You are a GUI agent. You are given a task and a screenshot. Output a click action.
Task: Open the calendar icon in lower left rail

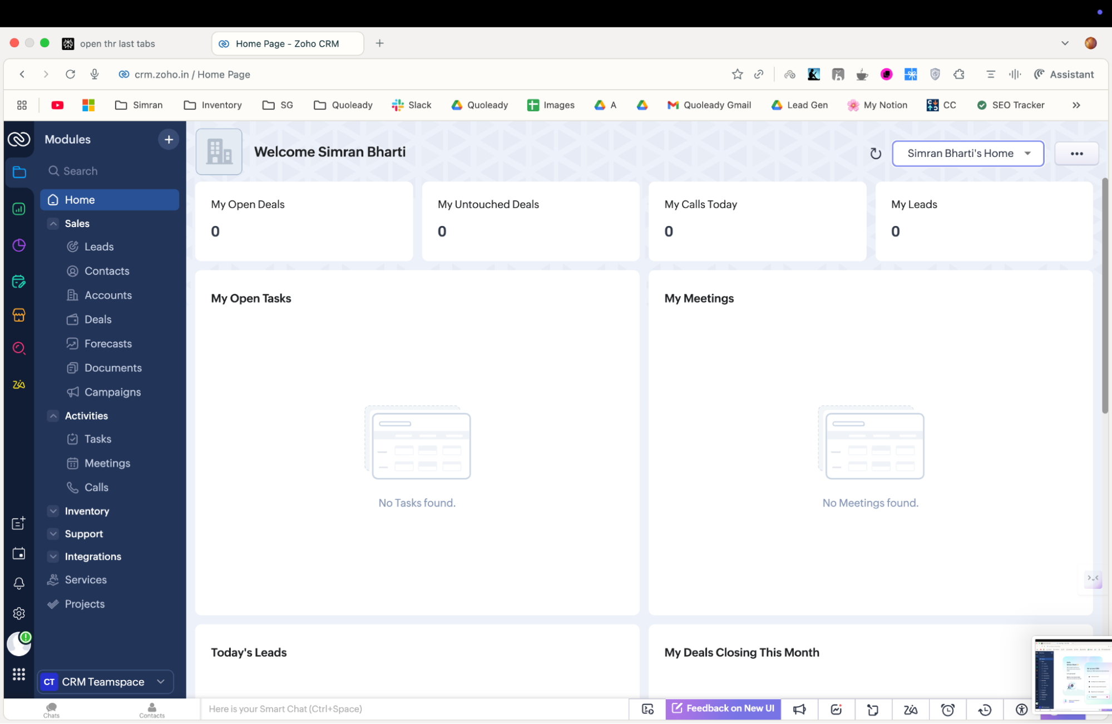tap(19, 554)
